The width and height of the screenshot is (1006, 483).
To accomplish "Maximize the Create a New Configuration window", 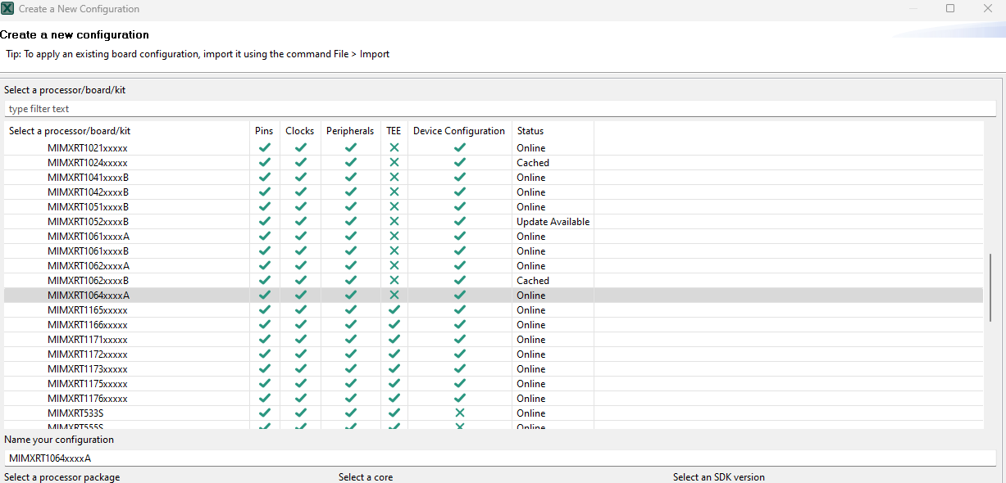I will 950,8.
